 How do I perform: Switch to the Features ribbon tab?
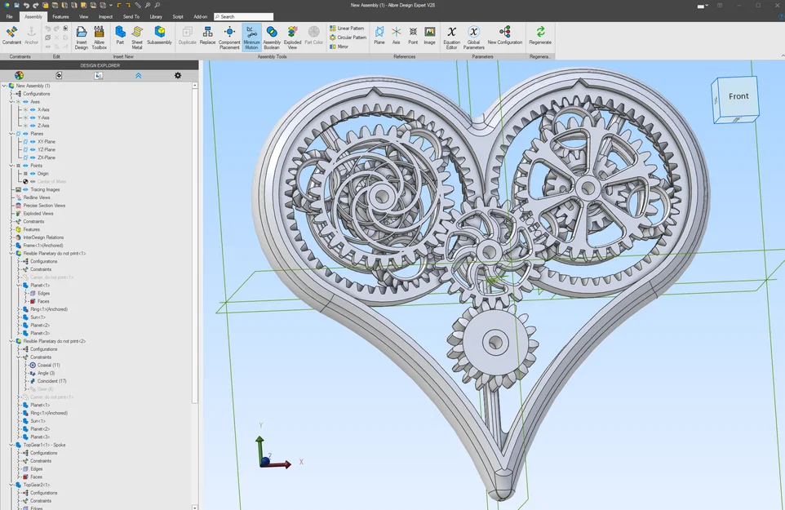pyautogui.click(x=61, y=16)
